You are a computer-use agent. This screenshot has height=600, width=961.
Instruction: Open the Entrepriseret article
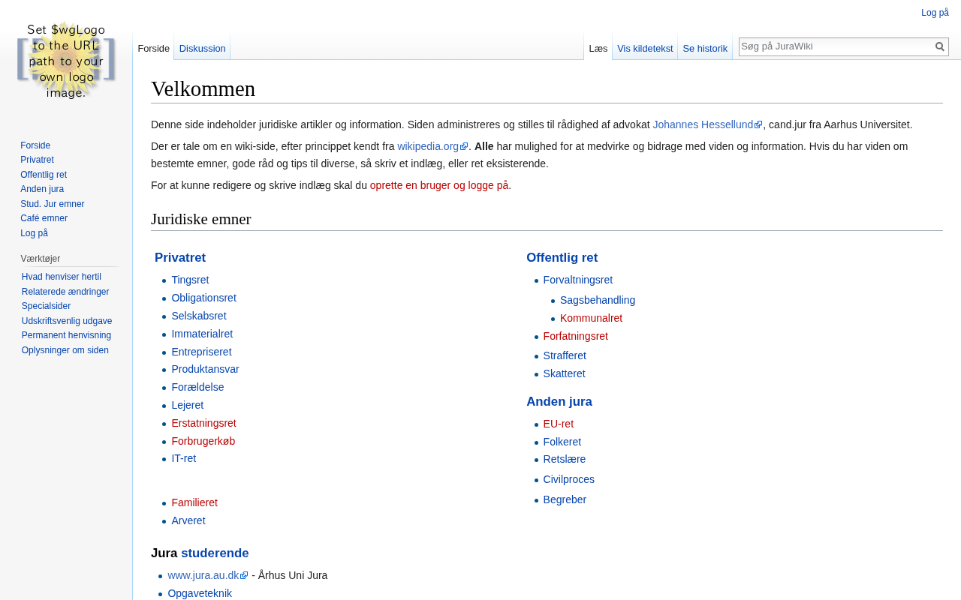201,352
